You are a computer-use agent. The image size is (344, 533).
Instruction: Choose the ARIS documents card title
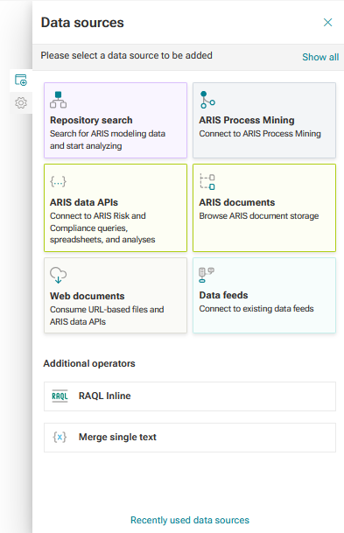coord(237,202)
